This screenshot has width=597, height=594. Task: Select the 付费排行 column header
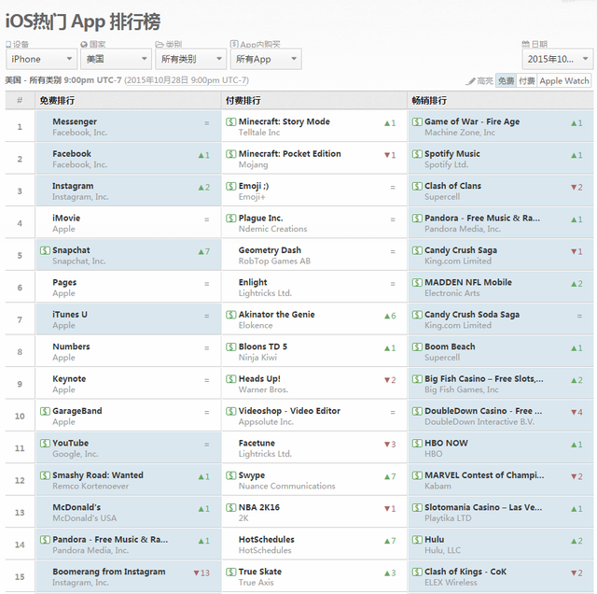point(243,100)
